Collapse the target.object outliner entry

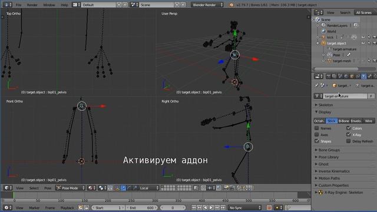tap(318, 43)
